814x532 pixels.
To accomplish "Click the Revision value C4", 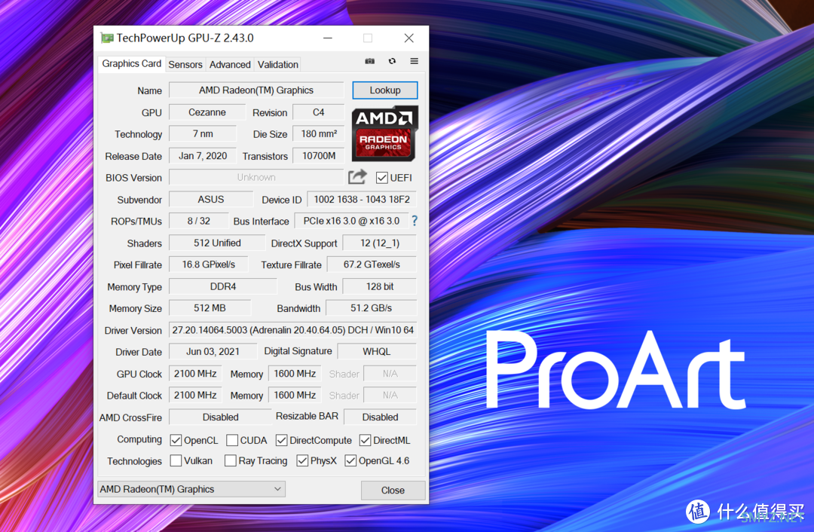I will (318, 112).
